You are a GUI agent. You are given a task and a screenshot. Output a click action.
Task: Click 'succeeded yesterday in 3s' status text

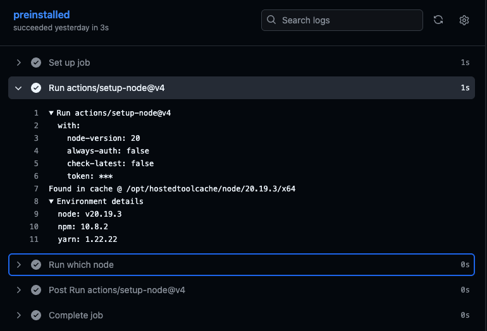[61, 28]
